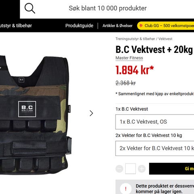Decrease quantity with minus icon
The height and width of the screenshot is (194, 194).
[x=119, y=169]
